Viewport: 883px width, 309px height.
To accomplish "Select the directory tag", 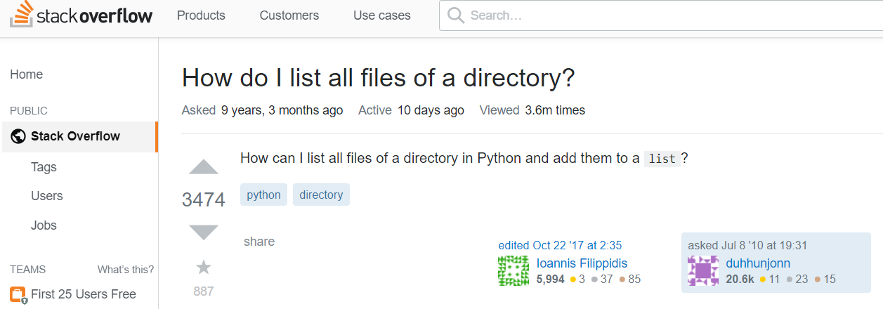I will pos(321,195).
